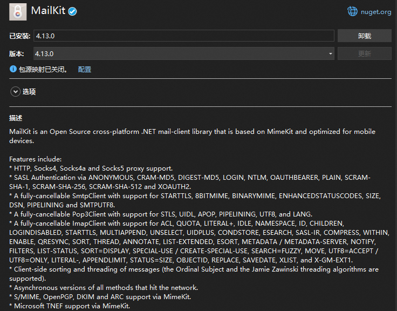Click the 选项 options label
Image resolution: width=397 pixels, height=311 pixels.
coord(29,91)
